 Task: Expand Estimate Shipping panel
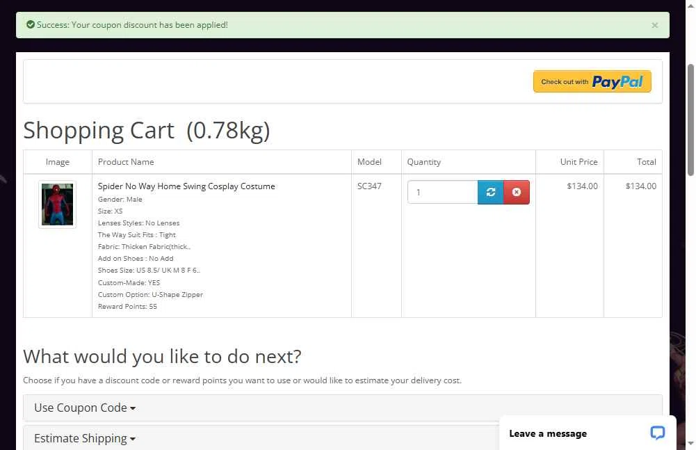point(85,438)
